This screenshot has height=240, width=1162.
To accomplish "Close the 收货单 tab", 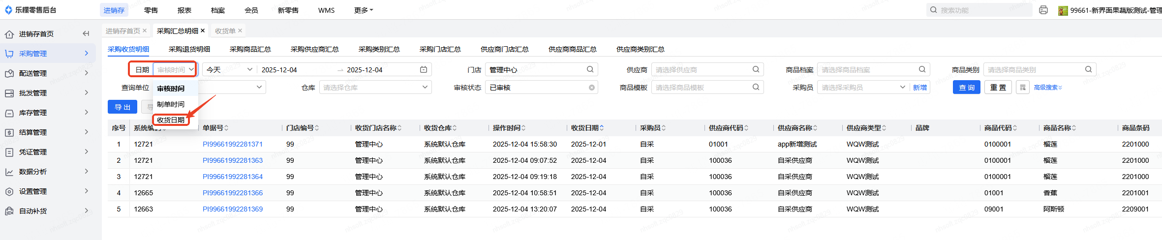I will coord(240,30).
